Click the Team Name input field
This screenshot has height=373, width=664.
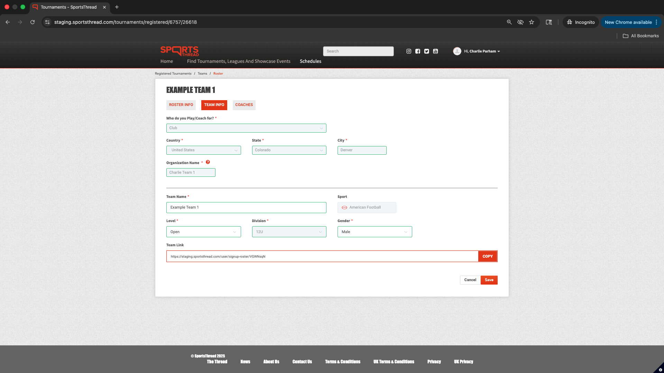pyautogui.click(x=246, y=208)
